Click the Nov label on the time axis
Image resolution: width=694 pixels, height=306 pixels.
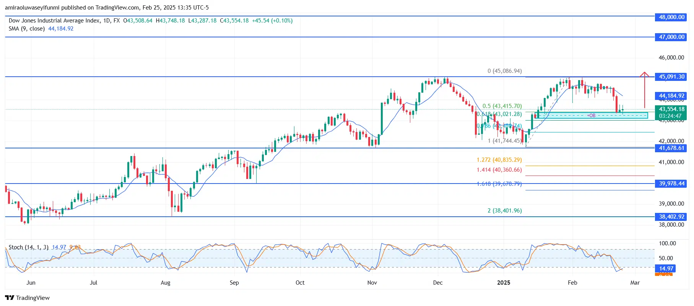[372, 283]
